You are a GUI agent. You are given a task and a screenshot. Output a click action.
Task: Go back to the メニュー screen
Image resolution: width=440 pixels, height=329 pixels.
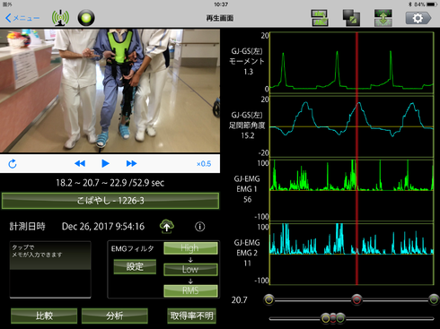[x=22, y=18]
